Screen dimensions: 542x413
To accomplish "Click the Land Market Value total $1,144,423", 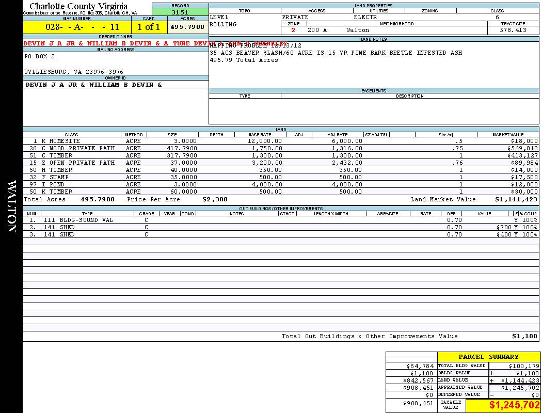I will (x=516, y=199).
